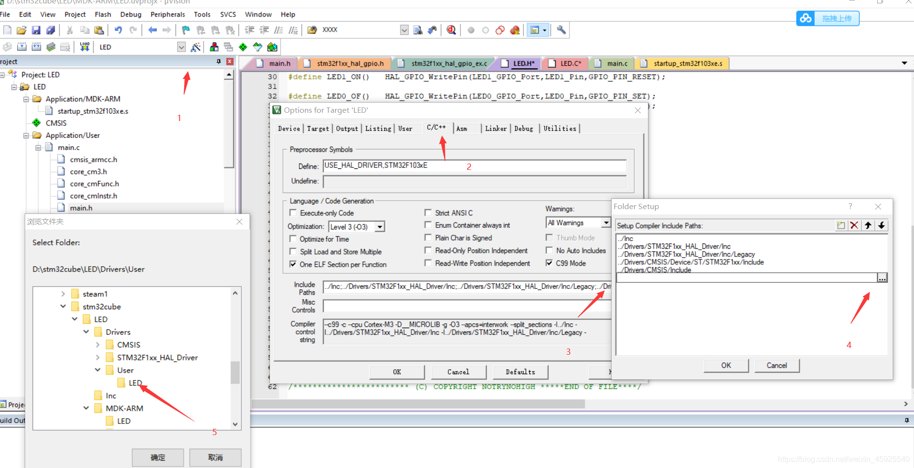Switch to Linker tab in Options
Image resolution: width=914 pixels, height=468 pixels.
496,128
